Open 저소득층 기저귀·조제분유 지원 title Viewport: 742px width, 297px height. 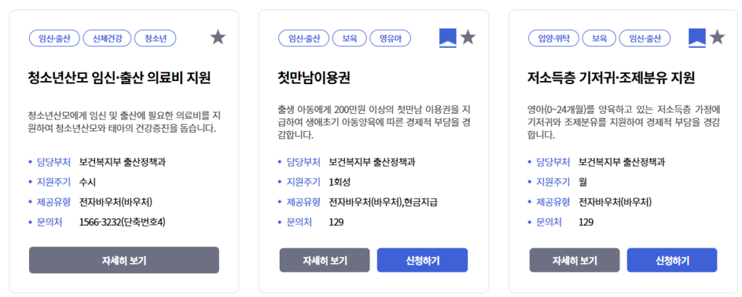point(611,78)
